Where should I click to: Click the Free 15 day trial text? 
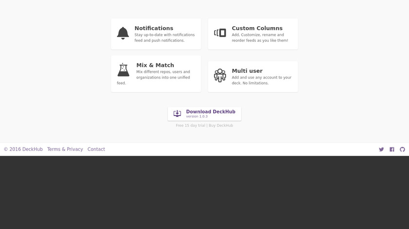click(190, 126)
